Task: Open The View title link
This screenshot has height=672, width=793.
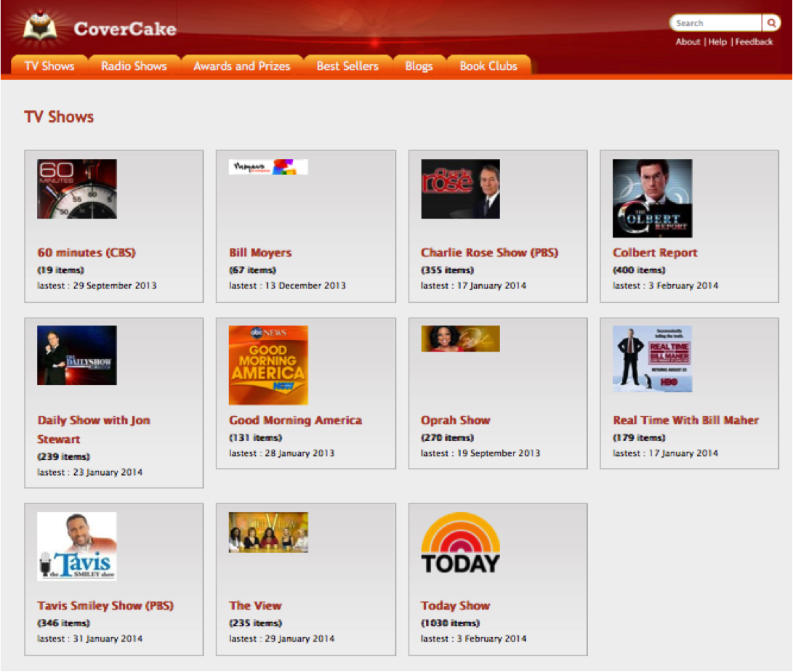Action: [255, 605]
